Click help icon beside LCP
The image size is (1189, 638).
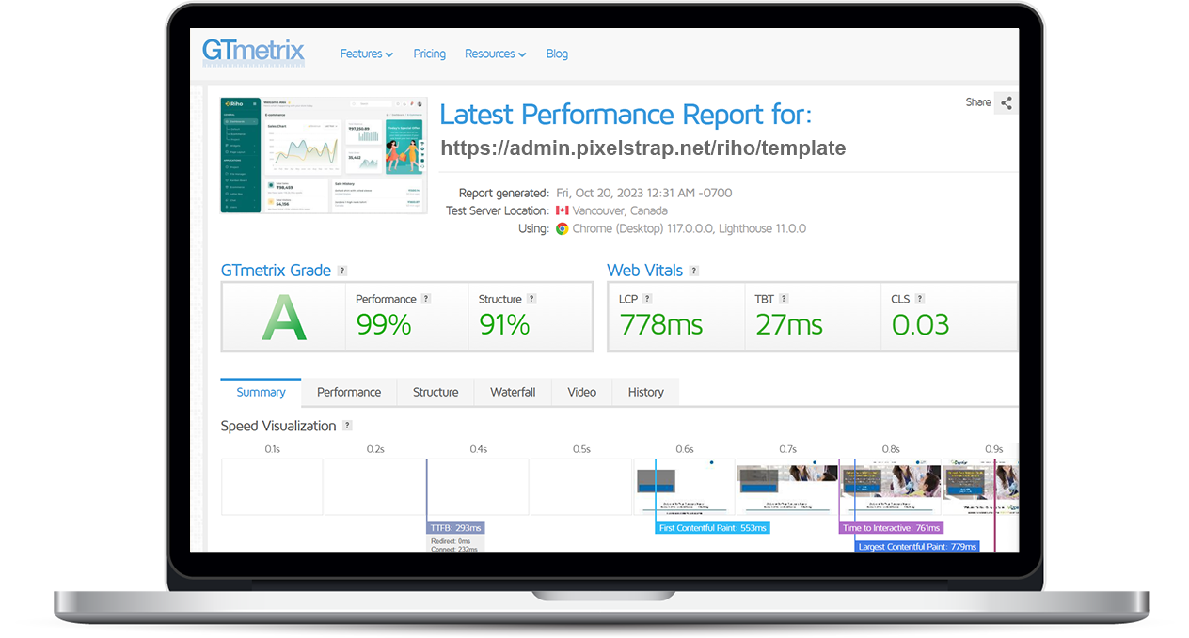pyautogui.click(x=647, y=299)
